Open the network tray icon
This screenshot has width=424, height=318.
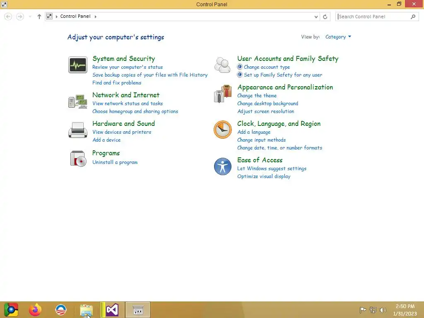(373, 310)
